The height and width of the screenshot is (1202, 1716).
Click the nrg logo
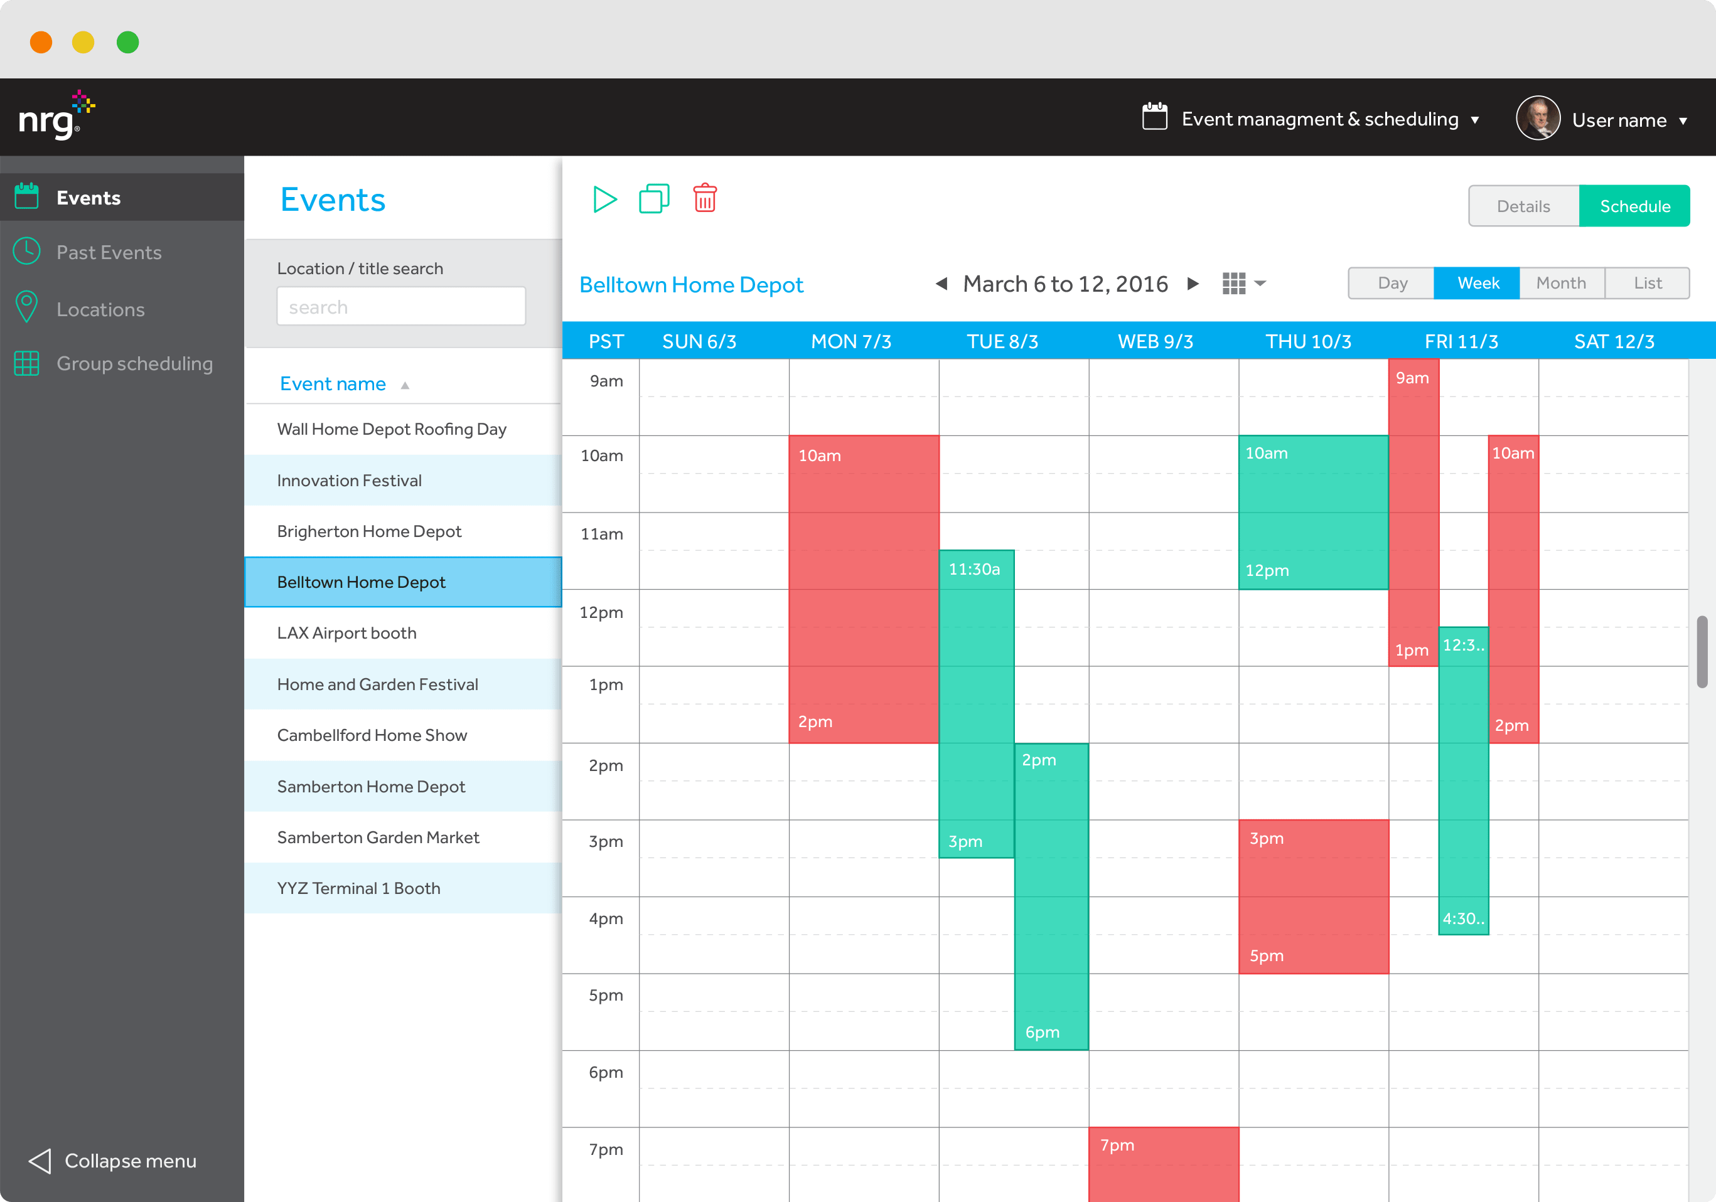(x=56, y=116)
